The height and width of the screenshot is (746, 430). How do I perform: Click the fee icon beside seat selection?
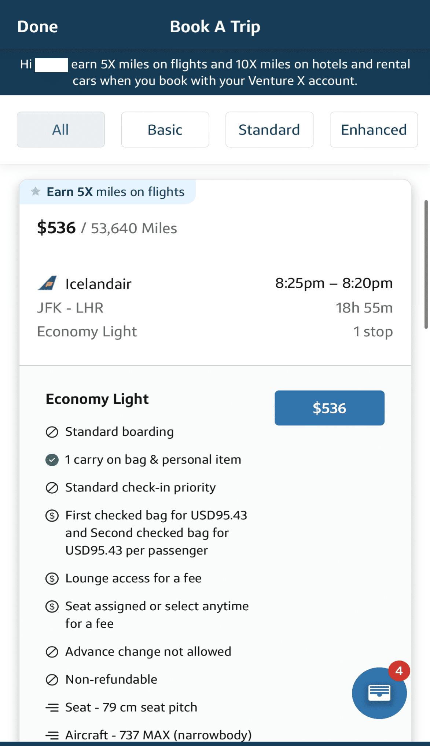click(52, 606)
